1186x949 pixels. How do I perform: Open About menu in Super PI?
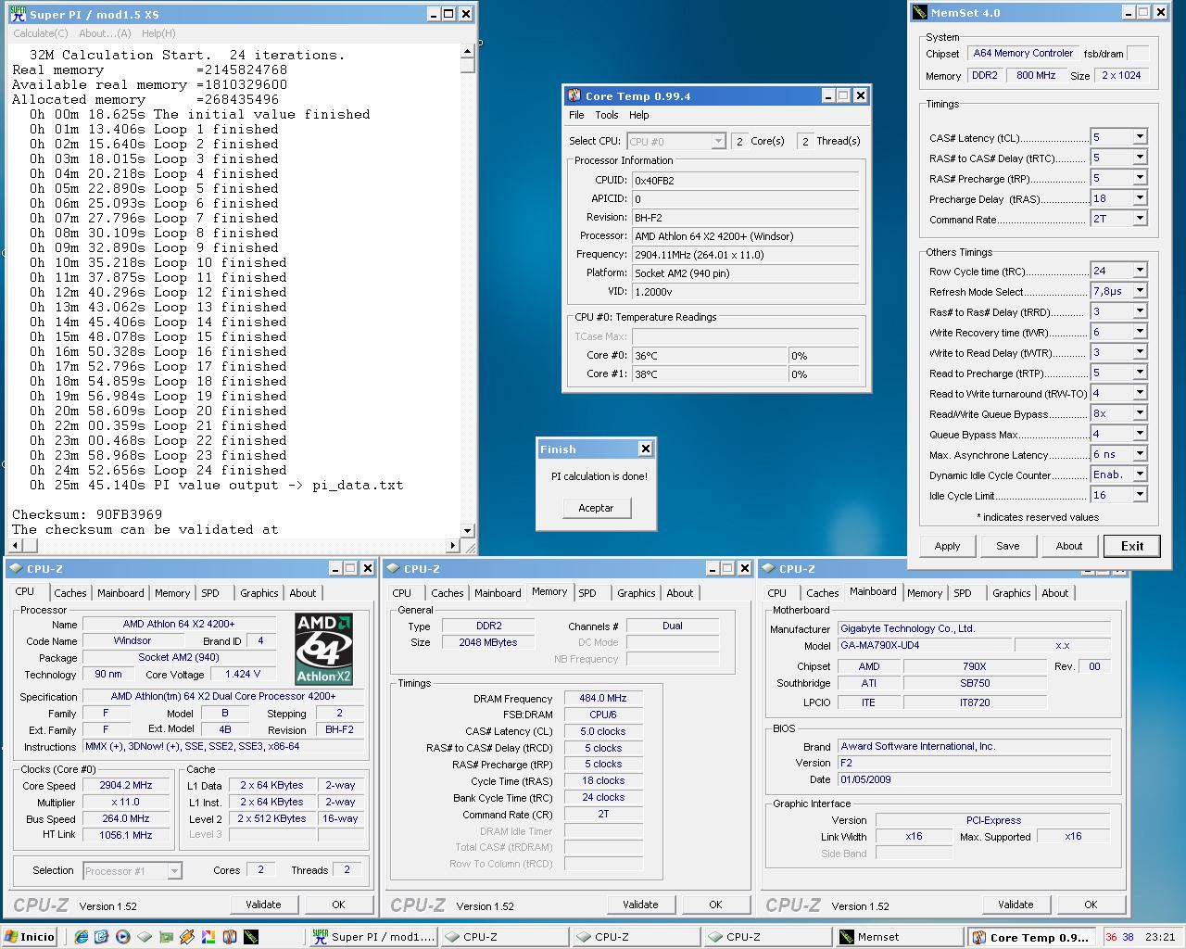coord(105,33)
